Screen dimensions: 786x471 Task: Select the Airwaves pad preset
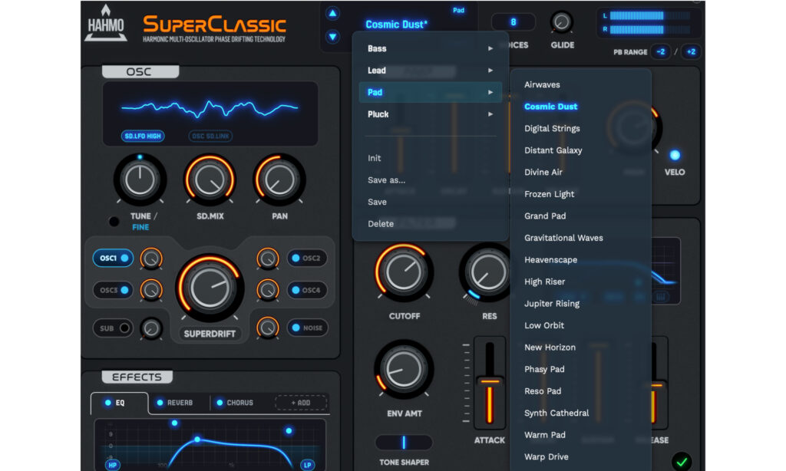click(x=542, y=84)
